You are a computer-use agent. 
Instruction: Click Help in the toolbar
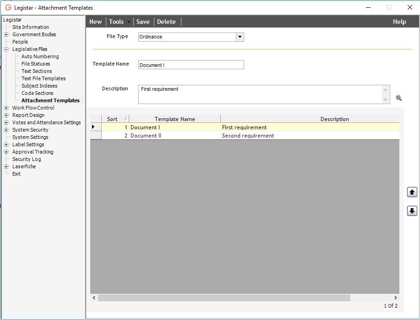[399, 22]
